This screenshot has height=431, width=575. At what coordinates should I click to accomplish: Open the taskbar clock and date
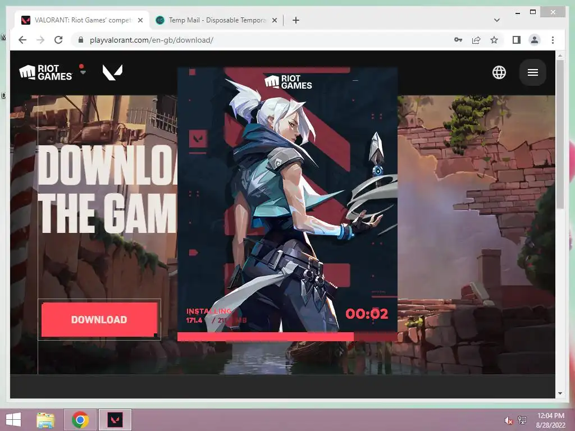(550, 420)
